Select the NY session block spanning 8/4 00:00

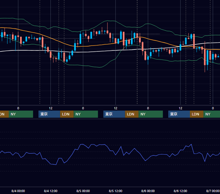[21, 114]
